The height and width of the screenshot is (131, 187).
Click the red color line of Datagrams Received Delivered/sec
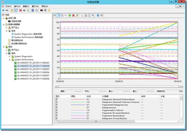(x=78, y=99)
